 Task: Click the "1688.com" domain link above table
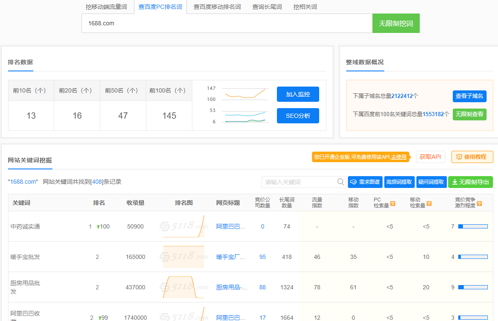click(23, 182)
